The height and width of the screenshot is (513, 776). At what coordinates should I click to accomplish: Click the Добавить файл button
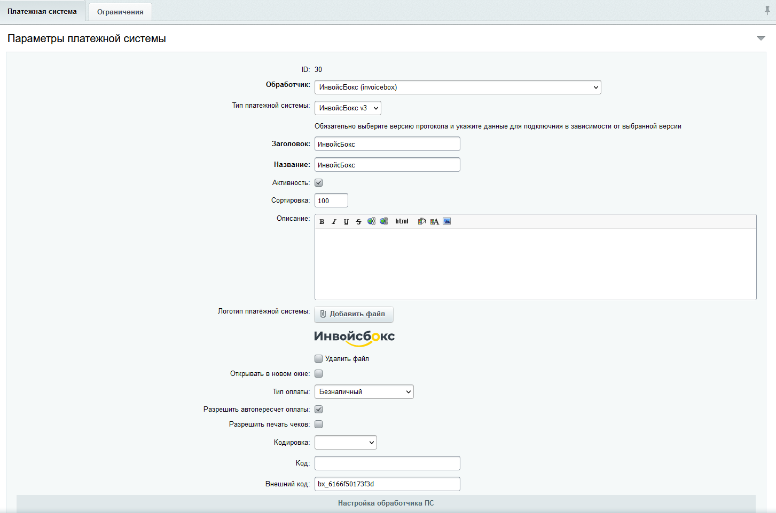pos(354,314)
